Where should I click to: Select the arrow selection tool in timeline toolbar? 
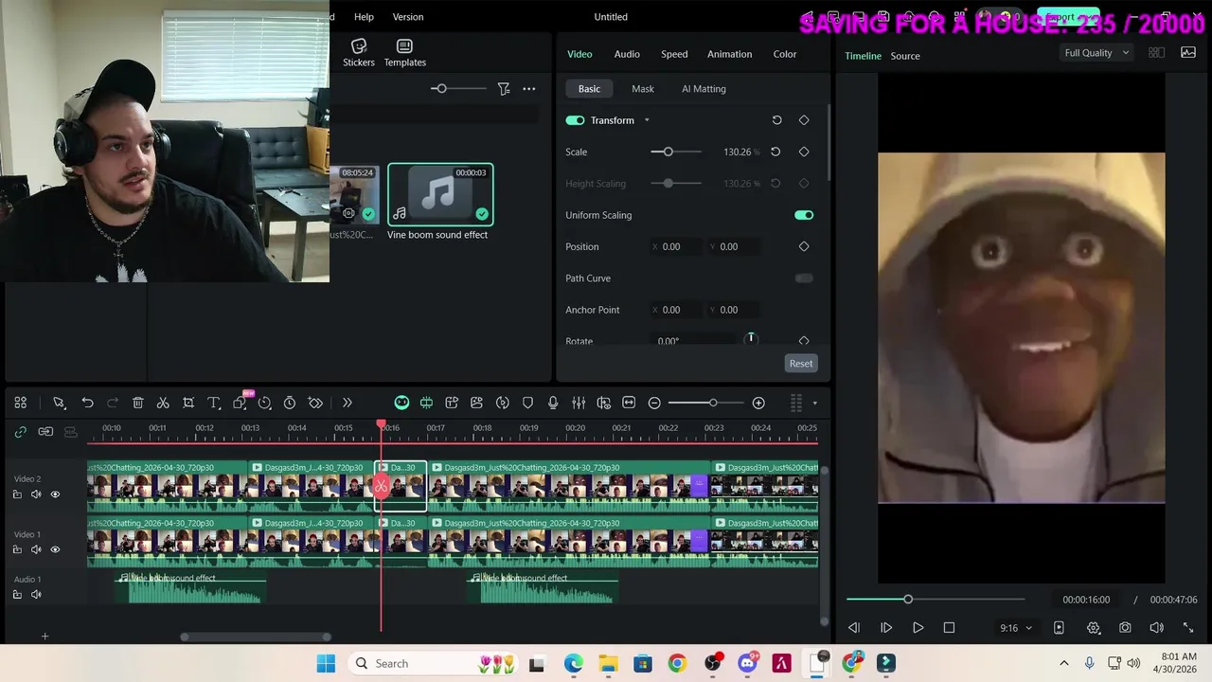pos(59,403)
